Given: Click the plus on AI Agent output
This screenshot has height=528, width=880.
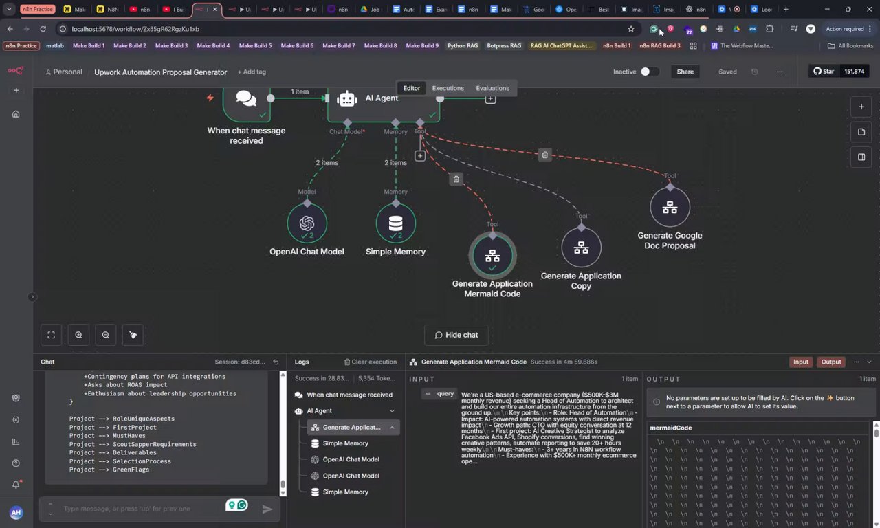Looking at the screenshot, I should [x=490, y=99].
